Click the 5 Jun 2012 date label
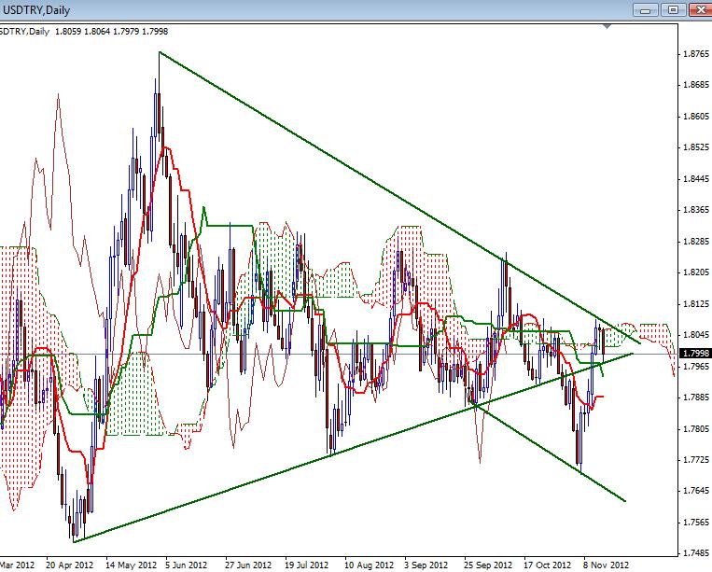712x572 pixels. tap(187, 565)
